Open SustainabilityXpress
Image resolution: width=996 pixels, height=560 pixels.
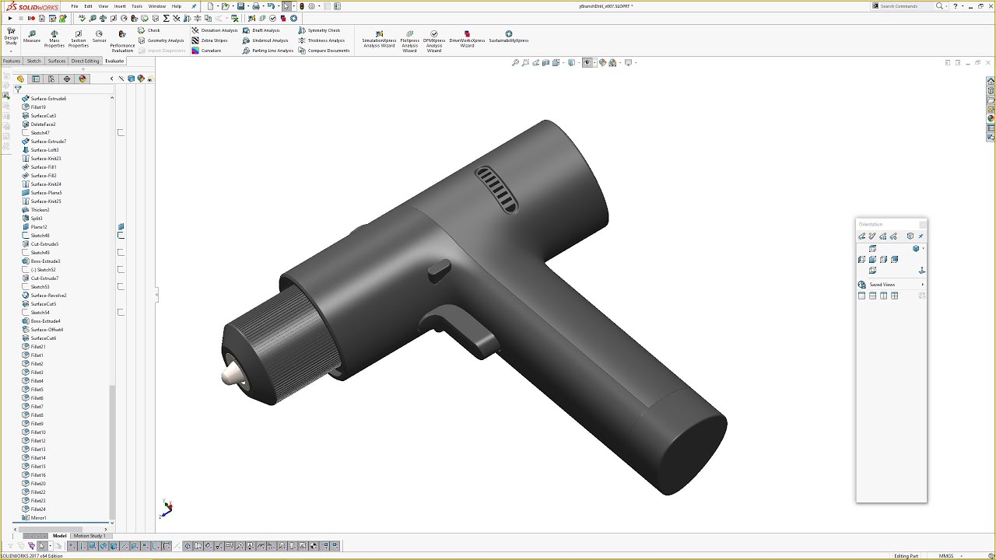(x=509, y=37)
